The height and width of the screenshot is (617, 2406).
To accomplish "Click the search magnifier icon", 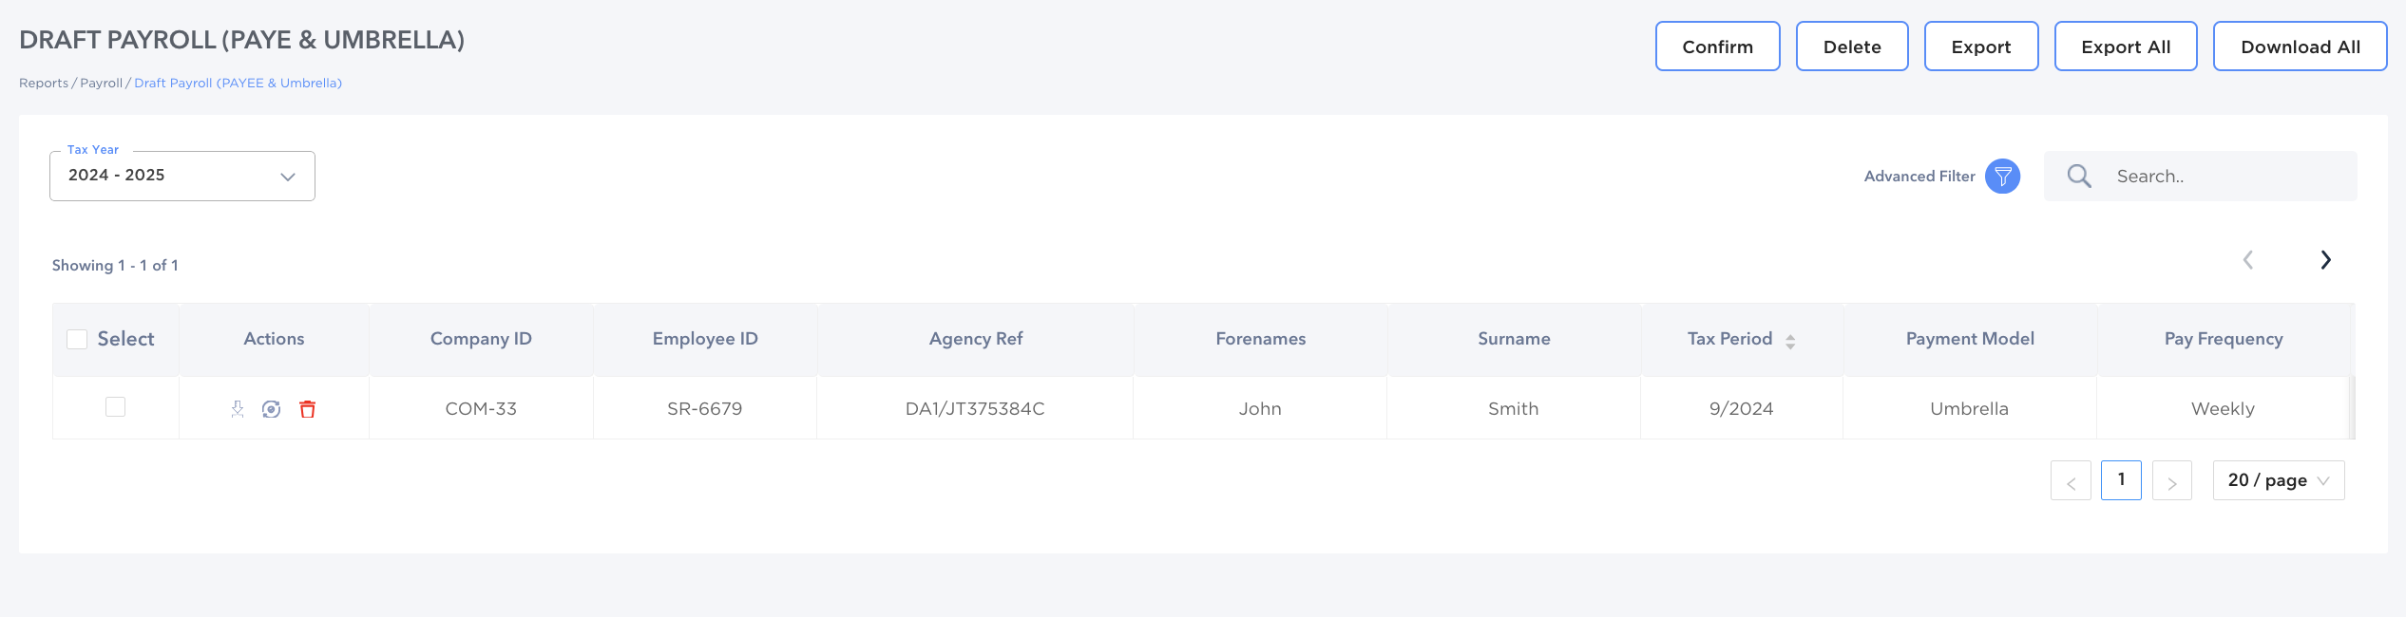I will tap(2079, 176).
